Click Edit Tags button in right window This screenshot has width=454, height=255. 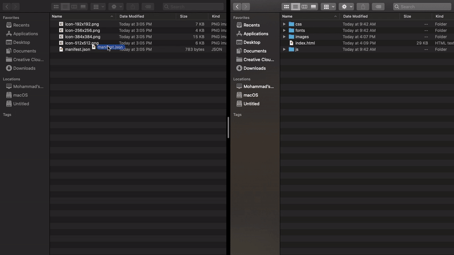tap(378, 7)
